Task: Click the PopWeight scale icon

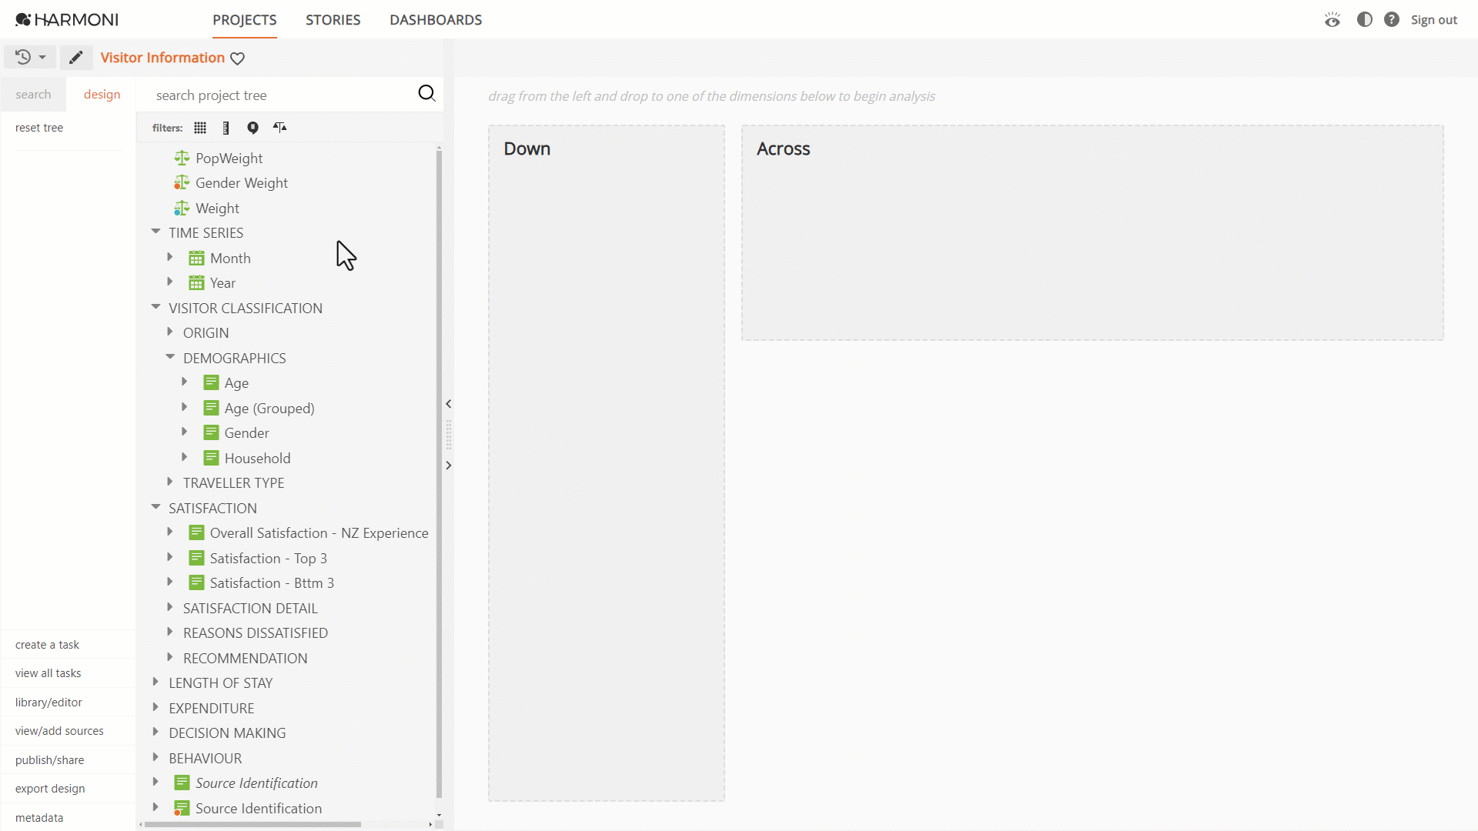Action: [x=182, y=158]
